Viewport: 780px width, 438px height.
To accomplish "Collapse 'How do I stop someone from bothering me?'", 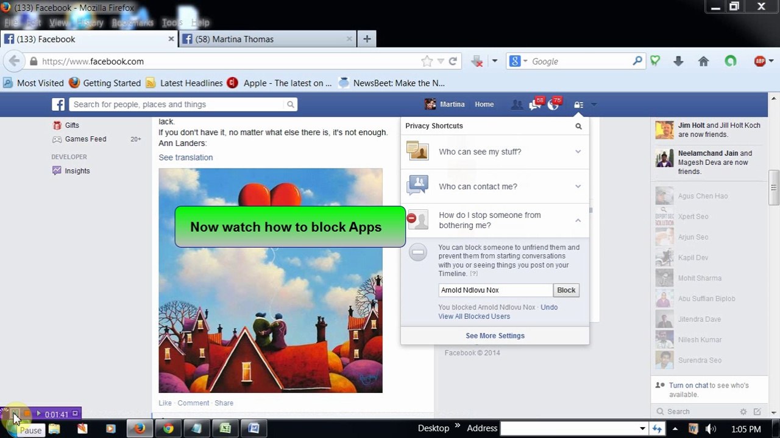I will coord(495,220).
